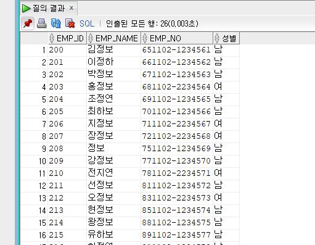The height and width of the screenshot is (245, 315).
Task: Click the print results icon
Action: coord(41,23)
